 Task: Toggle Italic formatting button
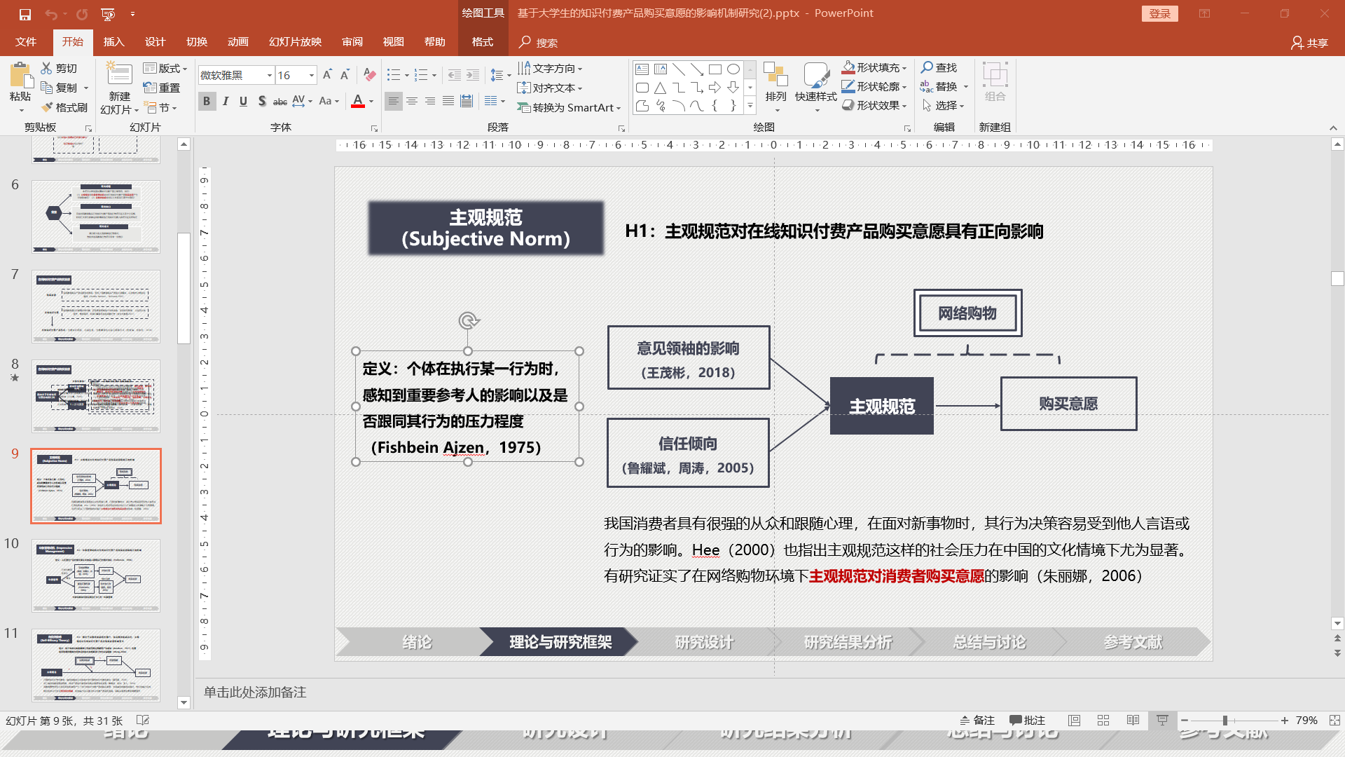point(226,102)
